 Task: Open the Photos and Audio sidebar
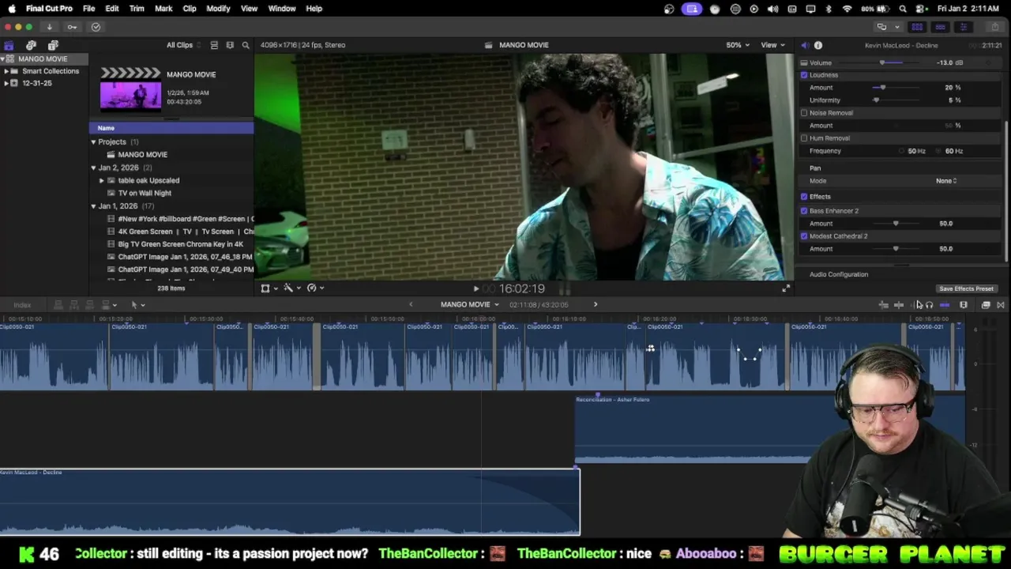tap(31, 45)
